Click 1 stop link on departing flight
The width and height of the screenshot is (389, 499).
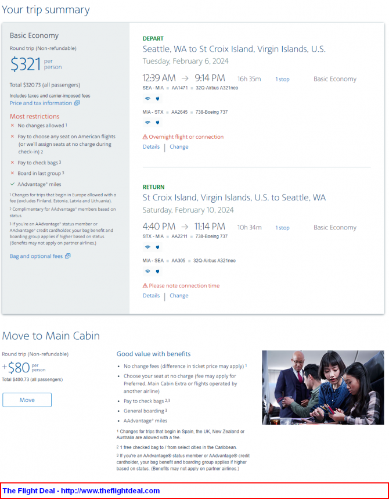pos(282,79)
